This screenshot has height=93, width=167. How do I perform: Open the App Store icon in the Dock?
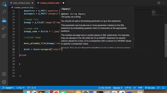coord(49,92)
